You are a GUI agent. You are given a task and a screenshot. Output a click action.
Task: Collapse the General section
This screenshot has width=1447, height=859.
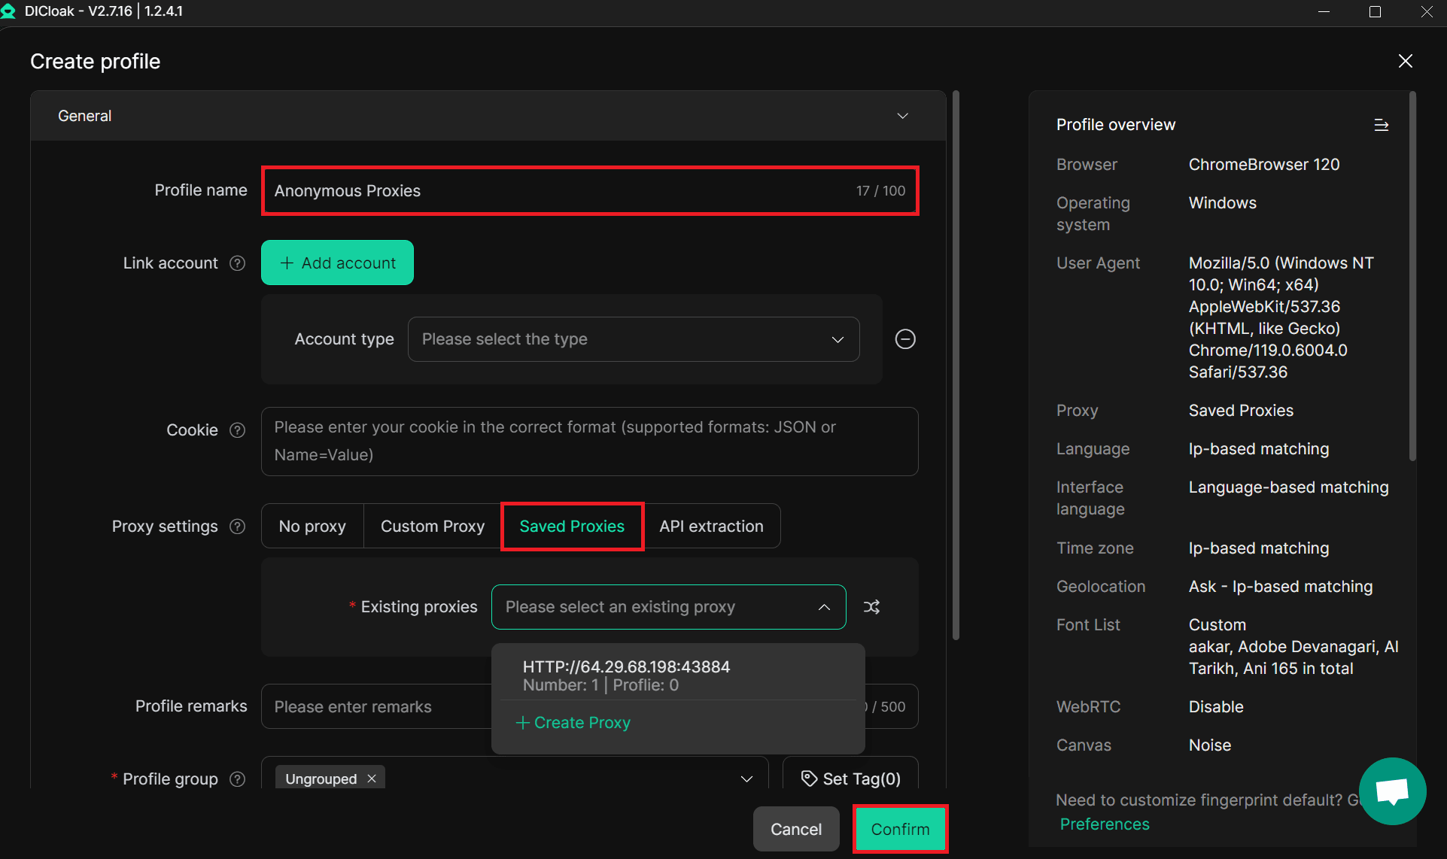click(x=902, y=116)
